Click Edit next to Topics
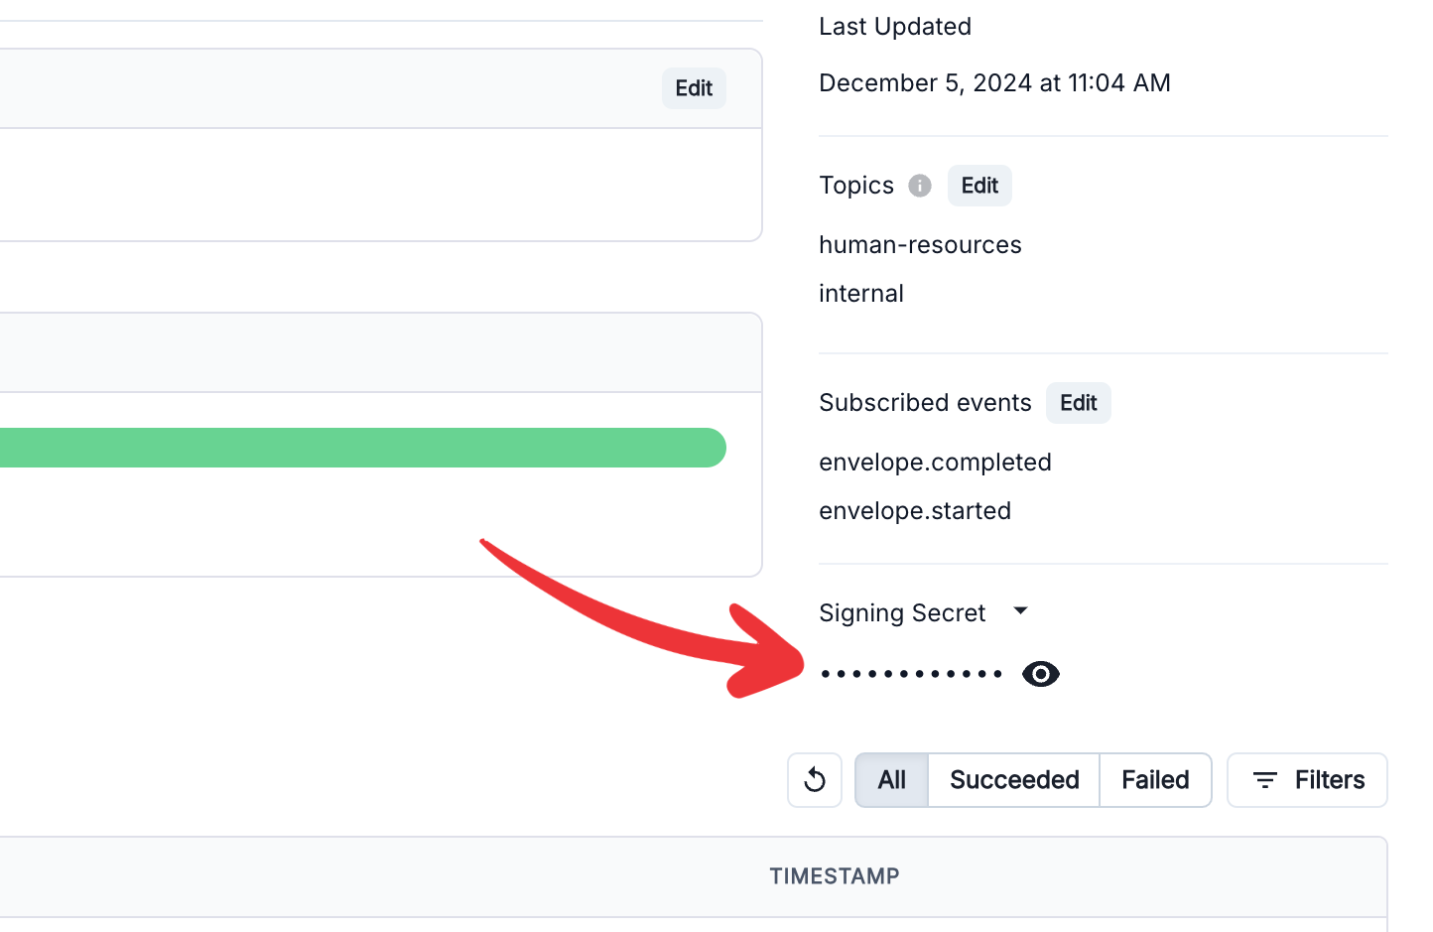The height and width of the screenshot is (932, 1433). 979,186
